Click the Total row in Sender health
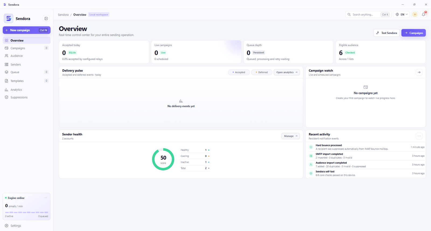The height and width of the screenshot is (231, 431). [x=195, y=168]
